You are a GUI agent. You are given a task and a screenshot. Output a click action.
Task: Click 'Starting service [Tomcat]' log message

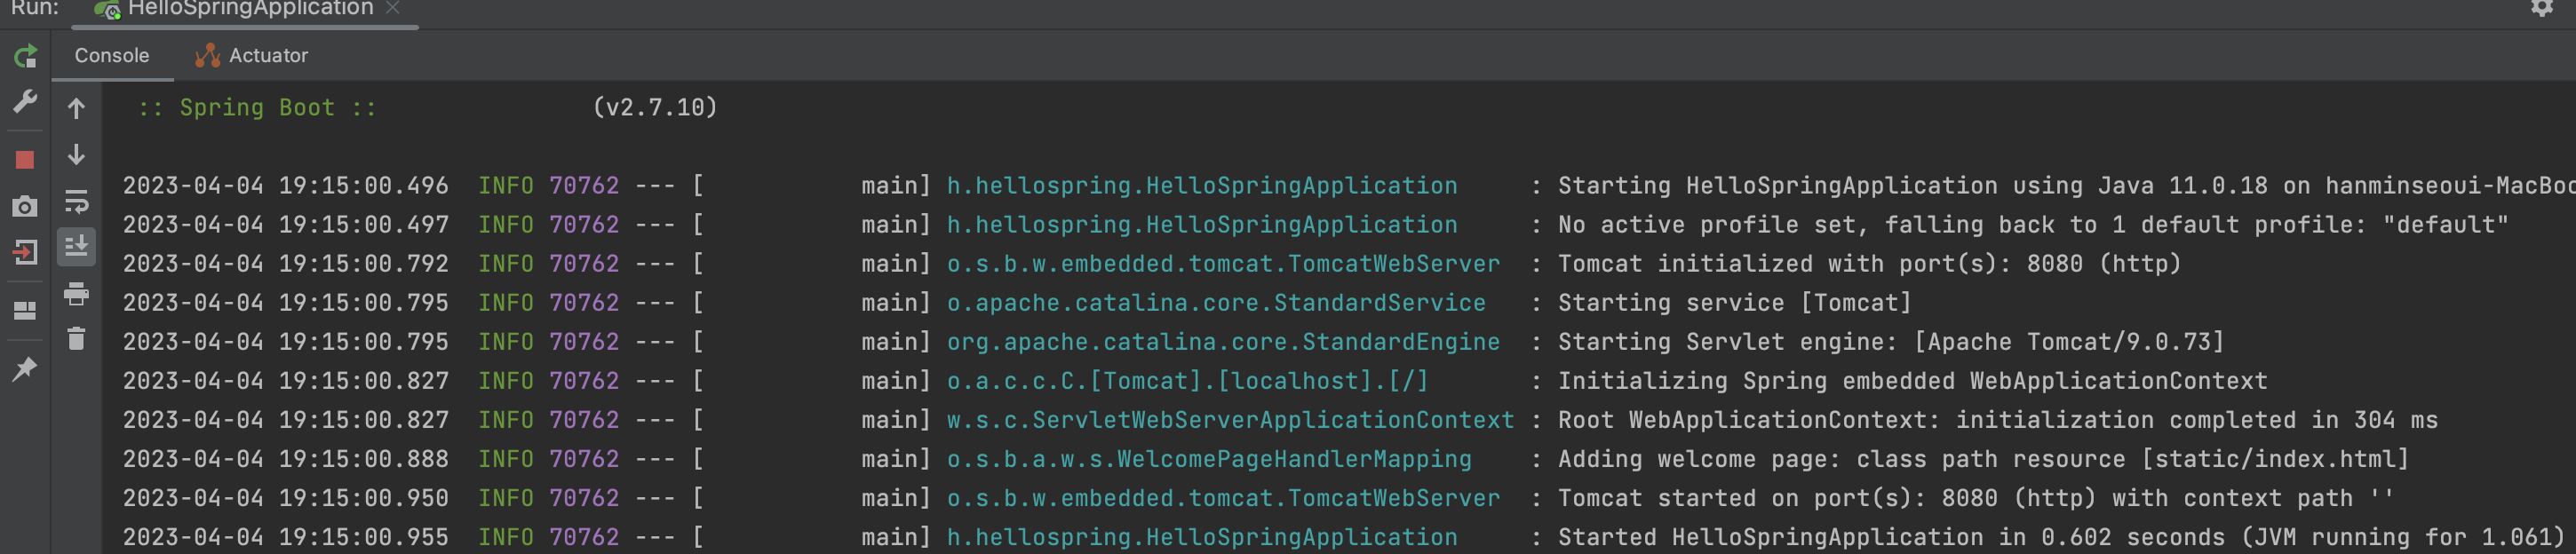tap(1734, 303)
